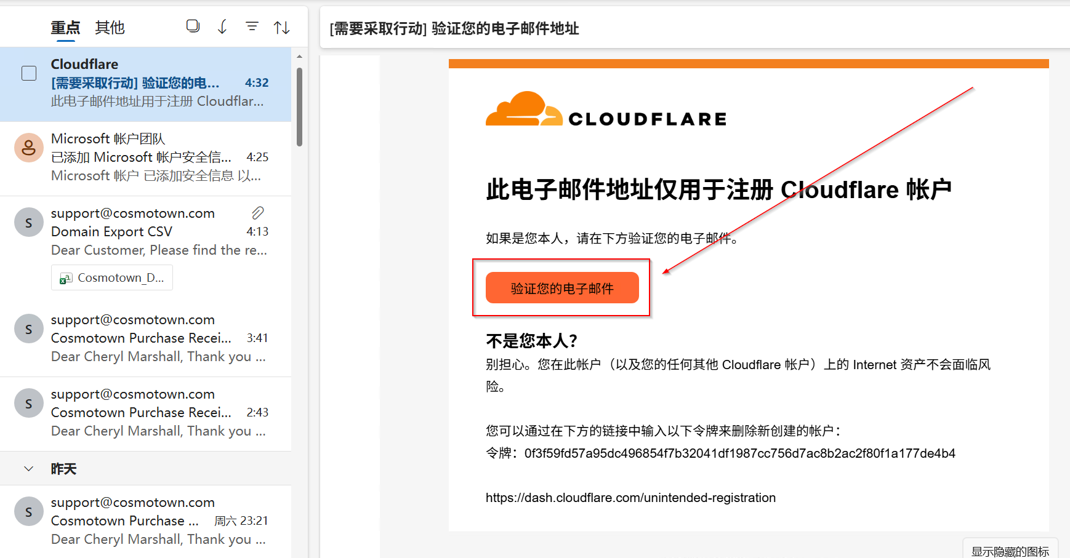
Task: Open the Domain Export CSV email
Action: pyautogui.click(x=145, y=249)
